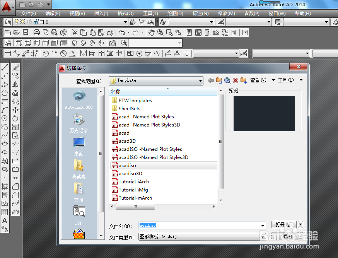Click the Open (打开) button
This screenshot has width=338, height=258.
[x=284, y=225]
